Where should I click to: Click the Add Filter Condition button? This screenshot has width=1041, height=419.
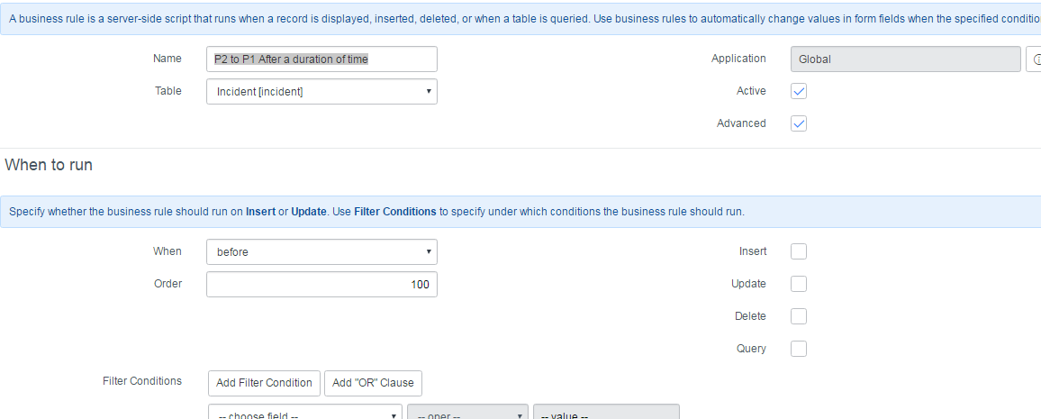pyautogui.click(x=264, y=383)
